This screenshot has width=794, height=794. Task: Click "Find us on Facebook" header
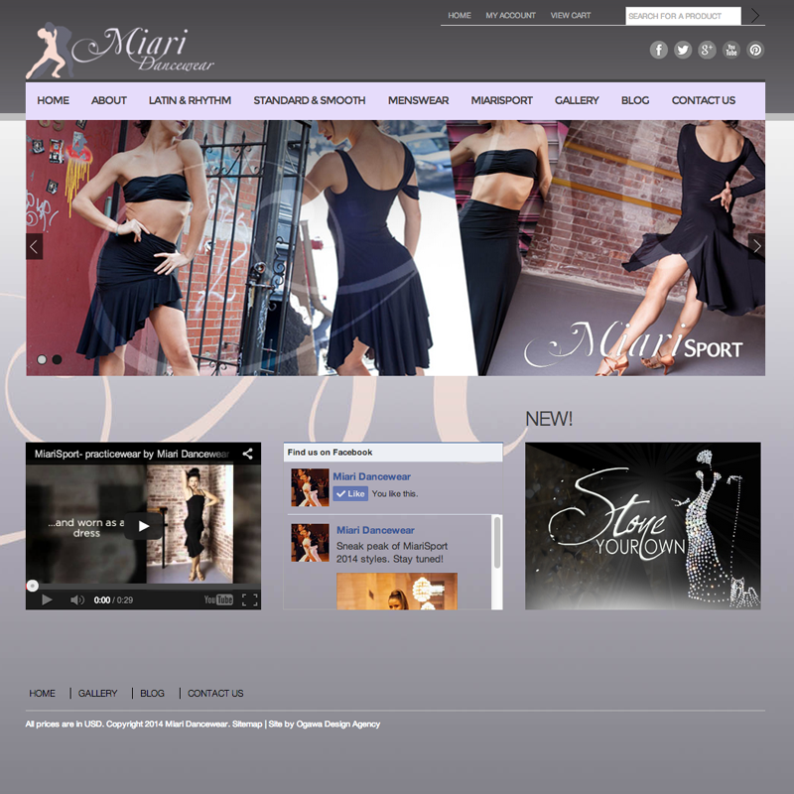pyautogui.click(x=330, y=453)
